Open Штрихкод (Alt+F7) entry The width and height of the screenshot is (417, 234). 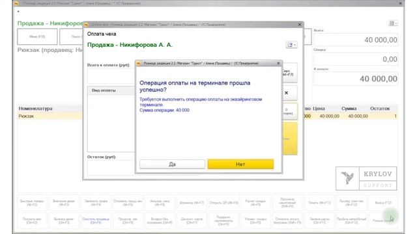[192, 203]
